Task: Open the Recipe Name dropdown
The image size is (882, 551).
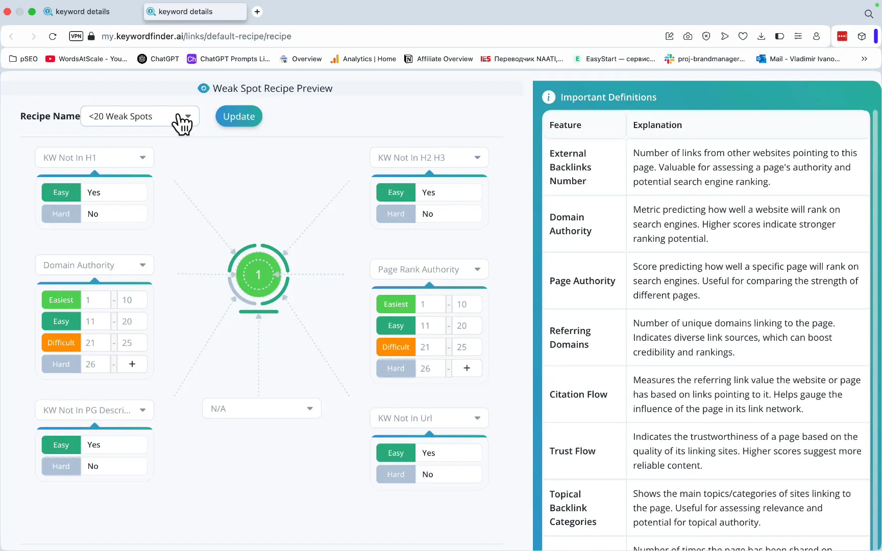Action: (x=140, y=116)
